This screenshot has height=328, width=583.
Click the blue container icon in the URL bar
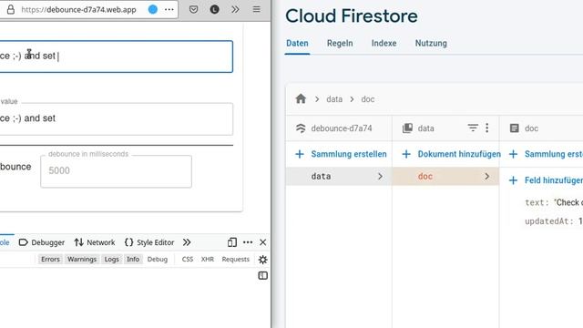pyautogui.click(x=153, y=9)
